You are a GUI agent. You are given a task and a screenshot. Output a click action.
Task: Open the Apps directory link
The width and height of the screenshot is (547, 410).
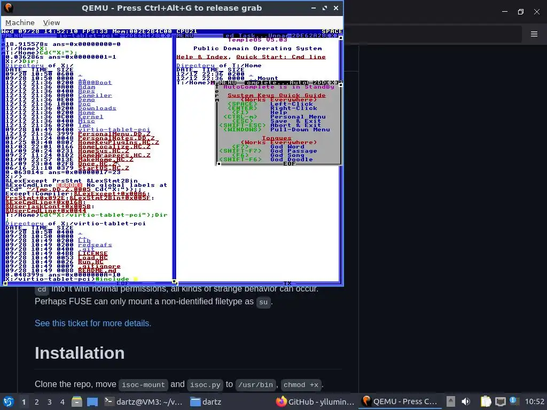click(87, 91)
